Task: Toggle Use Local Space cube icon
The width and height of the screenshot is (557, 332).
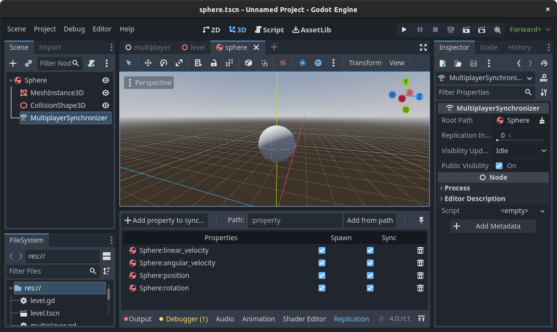Action: pyautogui.click(x=248, y=63)
